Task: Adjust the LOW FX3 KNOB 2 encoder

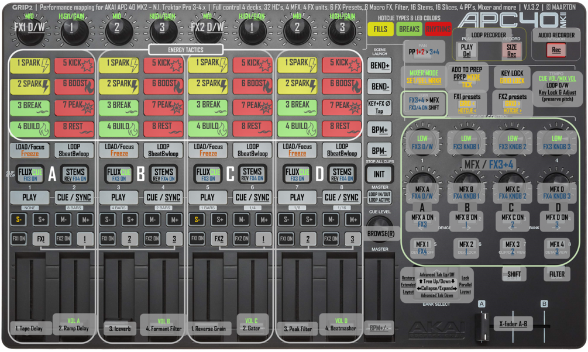Action: click(513, 143)
